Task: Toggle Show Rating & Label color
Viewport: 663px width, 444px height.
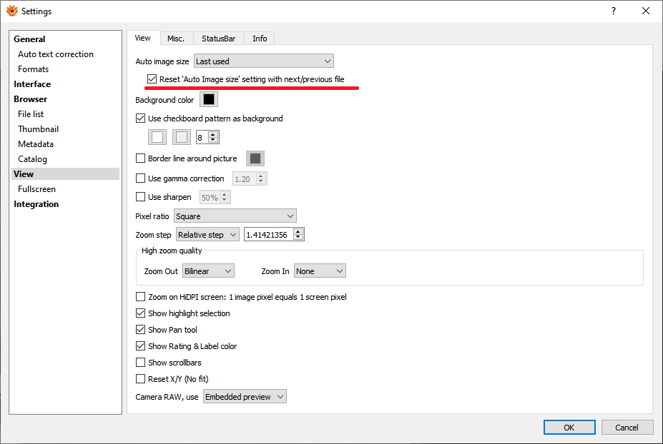Action: 140,346
